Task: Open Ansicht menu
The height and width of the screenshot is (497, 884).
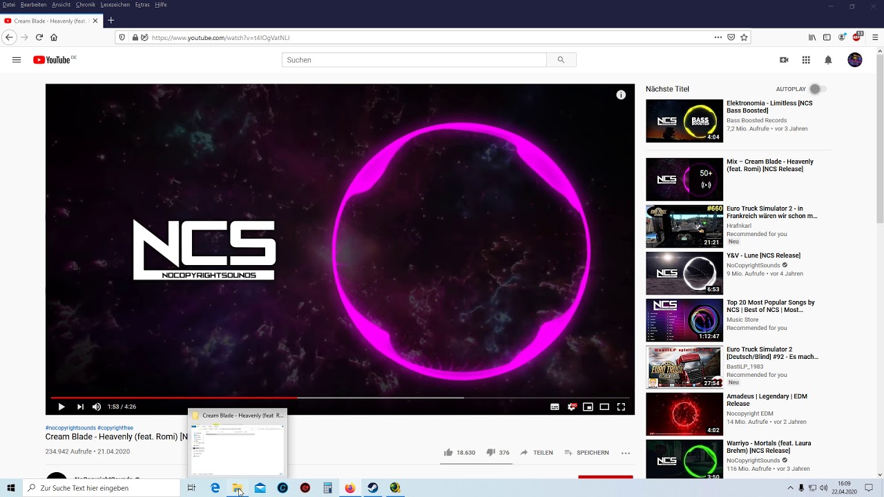Action: [61, 5]
